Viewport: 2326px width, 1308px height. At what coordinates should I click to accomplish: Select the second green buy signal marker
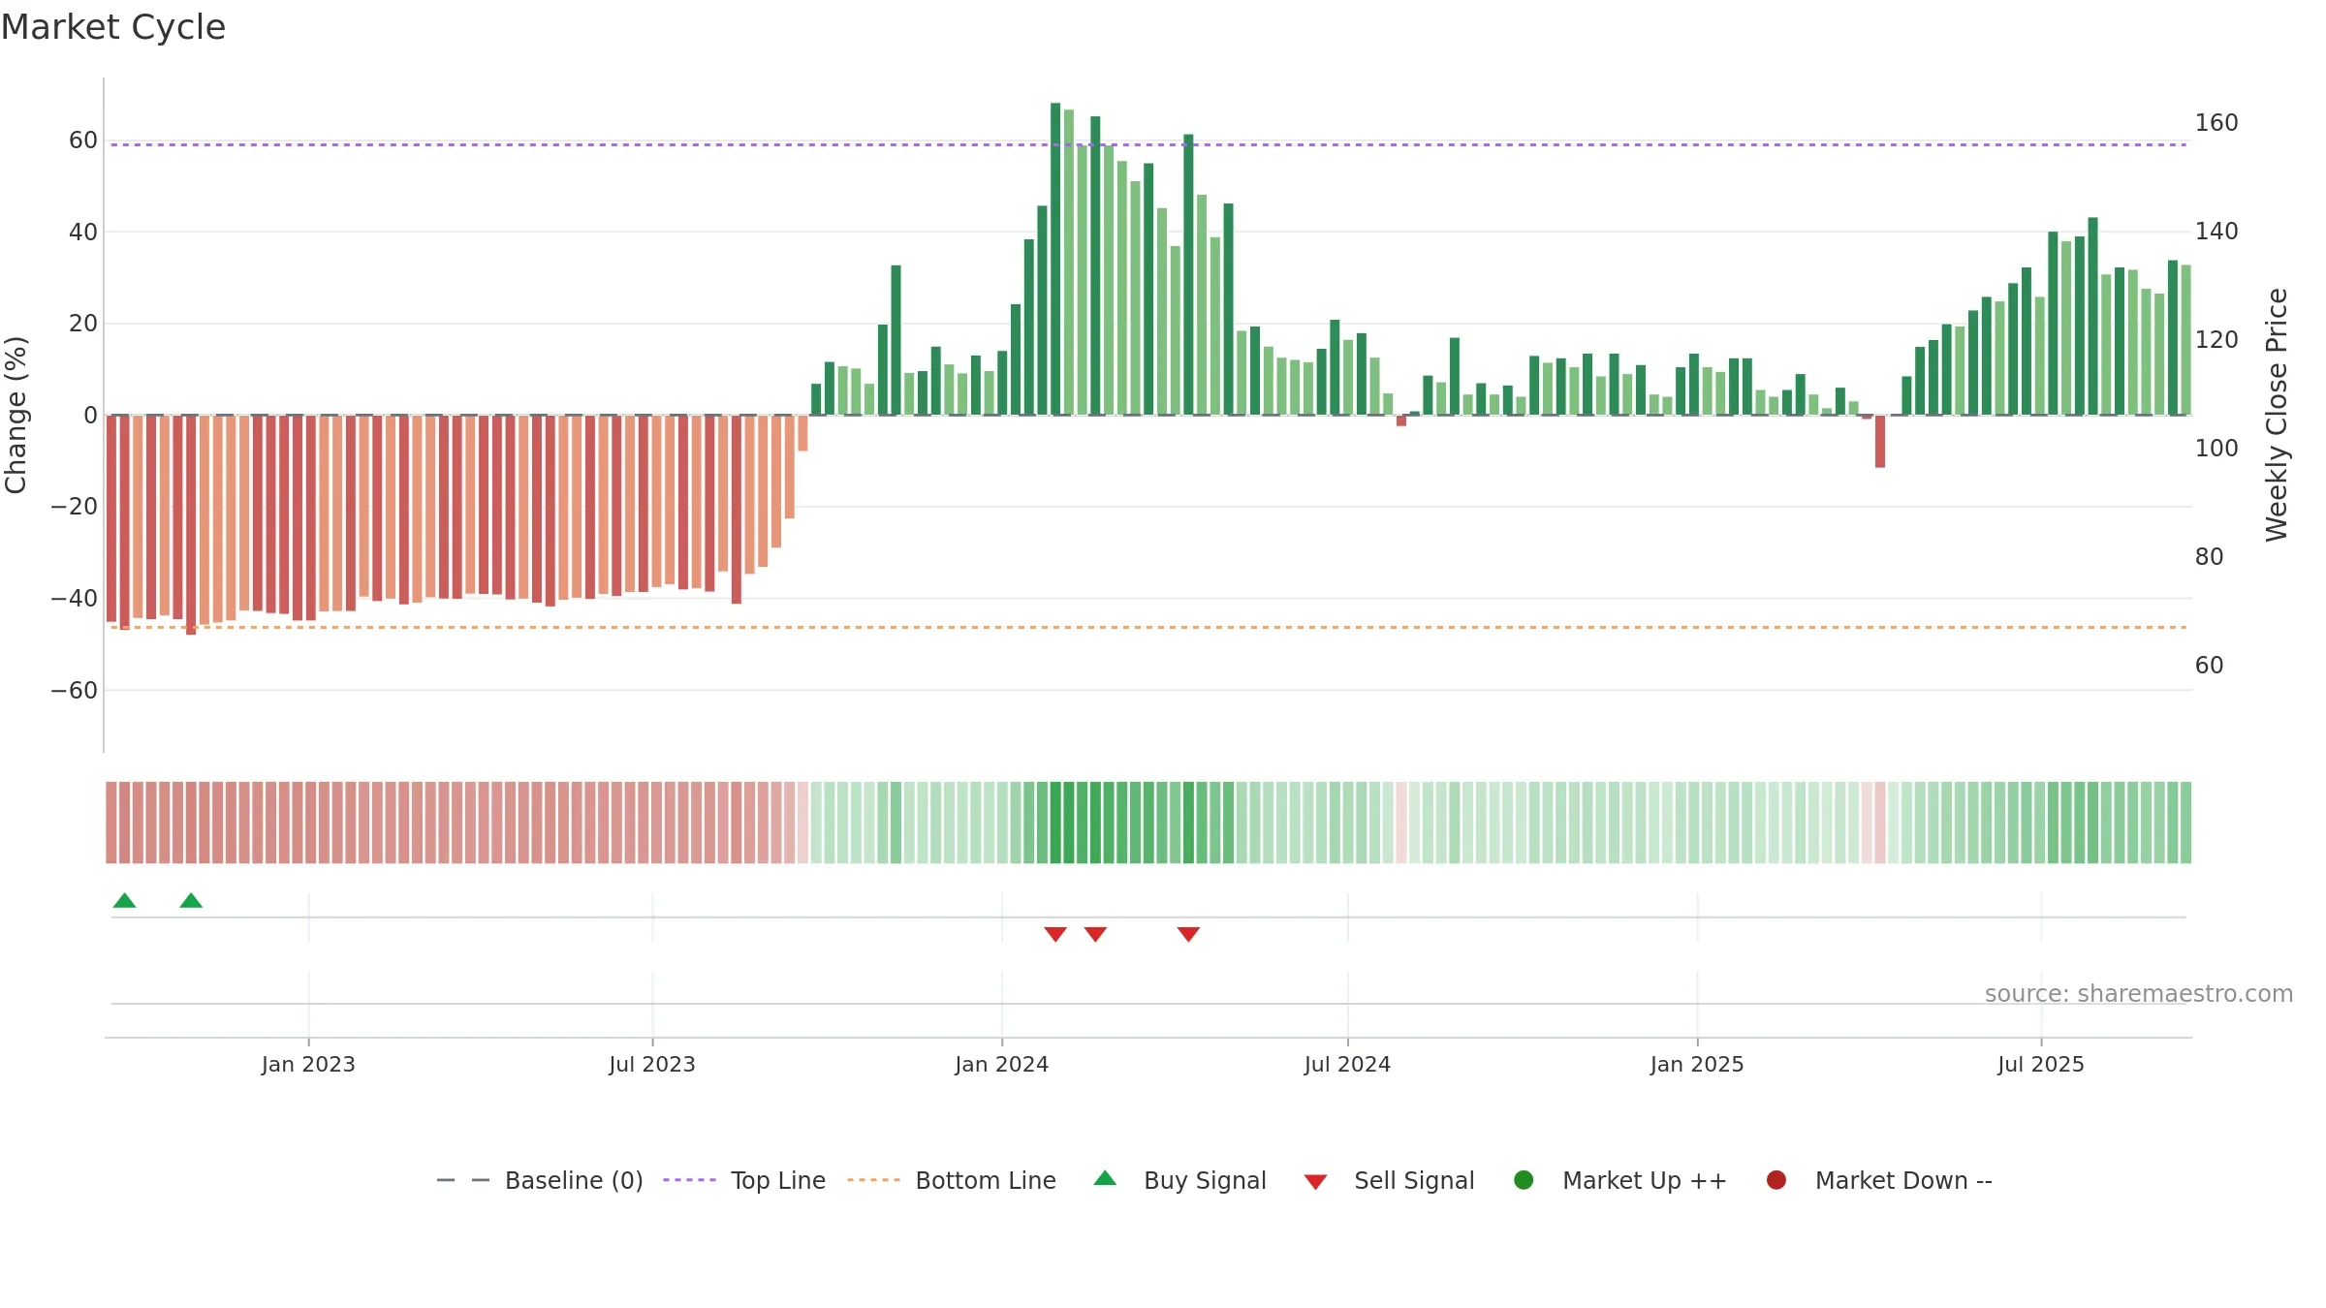click(x=191, y=900)
